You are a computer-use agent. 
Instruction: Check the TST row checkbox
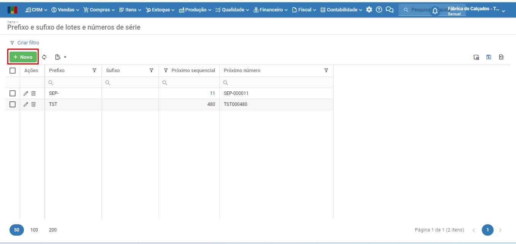point(13,104)
